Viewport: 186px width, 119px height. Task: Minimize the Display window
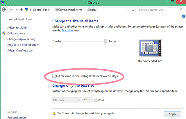click(167, 2)
